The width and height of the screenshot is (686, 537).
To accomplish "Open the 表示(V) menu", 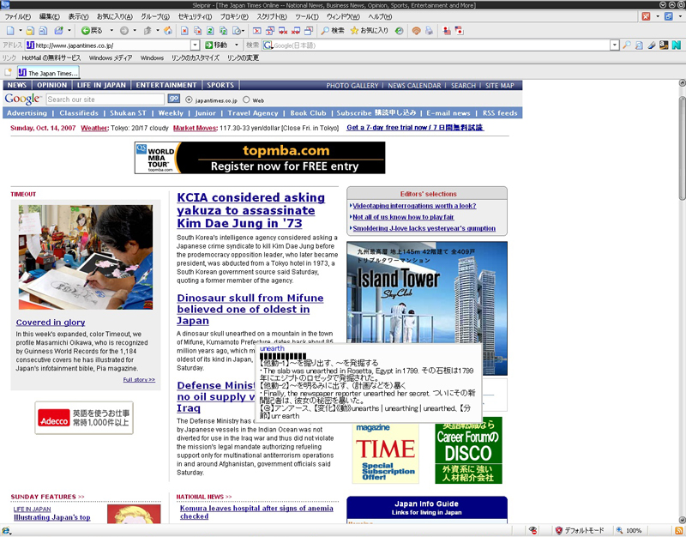I will pos(78,16).
